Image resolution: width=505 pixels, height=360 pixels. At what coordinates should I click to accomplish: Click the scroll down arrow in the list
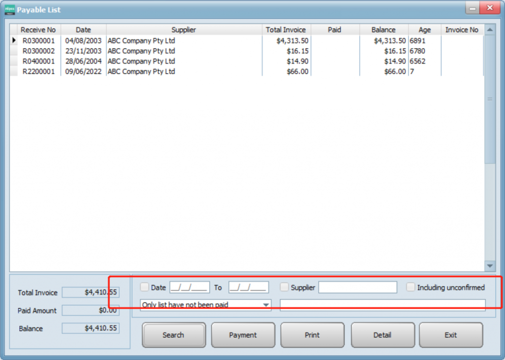tap(489, 265)
